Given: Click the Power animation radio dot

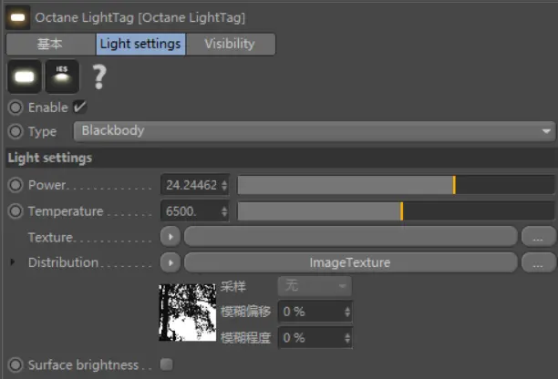Looking at the screenshot, I should (15, 186).
